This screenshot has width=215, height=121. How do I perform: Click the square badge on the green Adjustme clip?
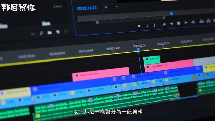[x=147, y=59]
